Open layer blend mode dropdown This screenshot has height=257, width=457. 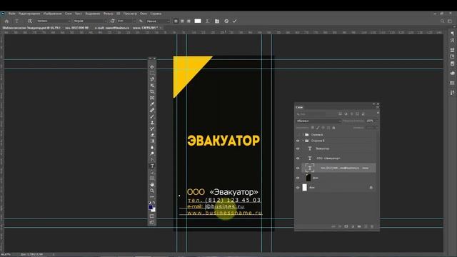318,121
